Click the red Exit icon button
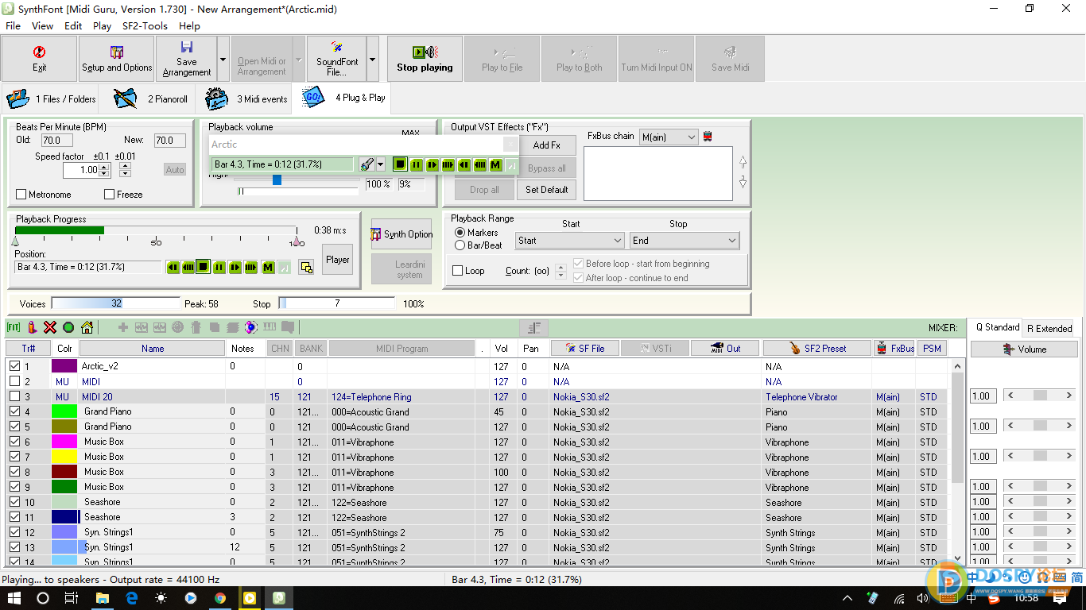This screenshot has width=1086, height=610. (x=39, y=59)
